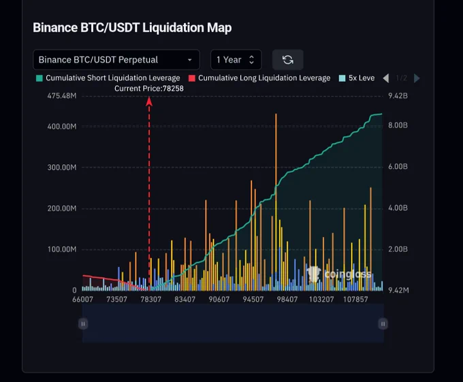463x382 pixels.
Task: Click the red long legend color swatch
Action: click(192, 78)
